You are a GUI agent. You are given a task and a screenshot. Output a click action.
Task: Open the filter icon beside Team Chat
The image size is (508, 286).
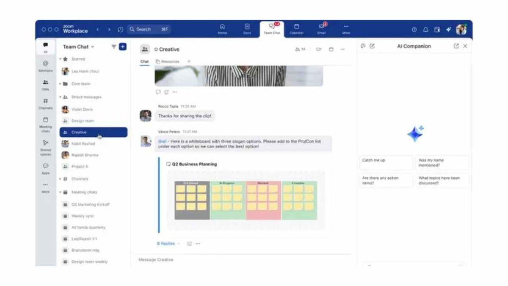(113, 47)
